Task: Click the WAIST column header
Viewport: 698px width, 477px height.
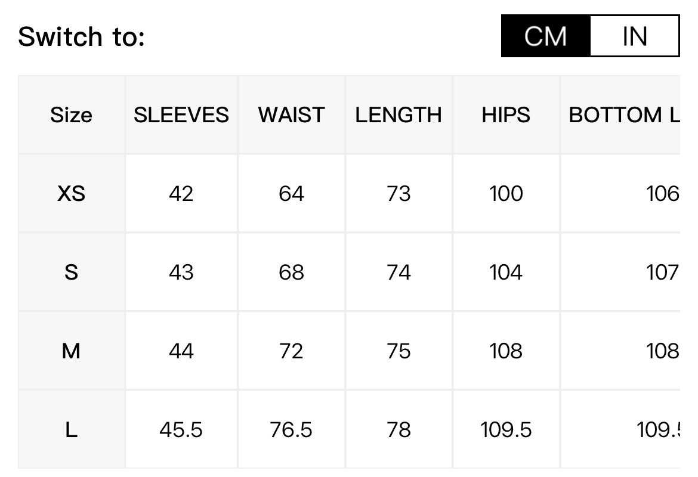Action: tap(292, 115)
